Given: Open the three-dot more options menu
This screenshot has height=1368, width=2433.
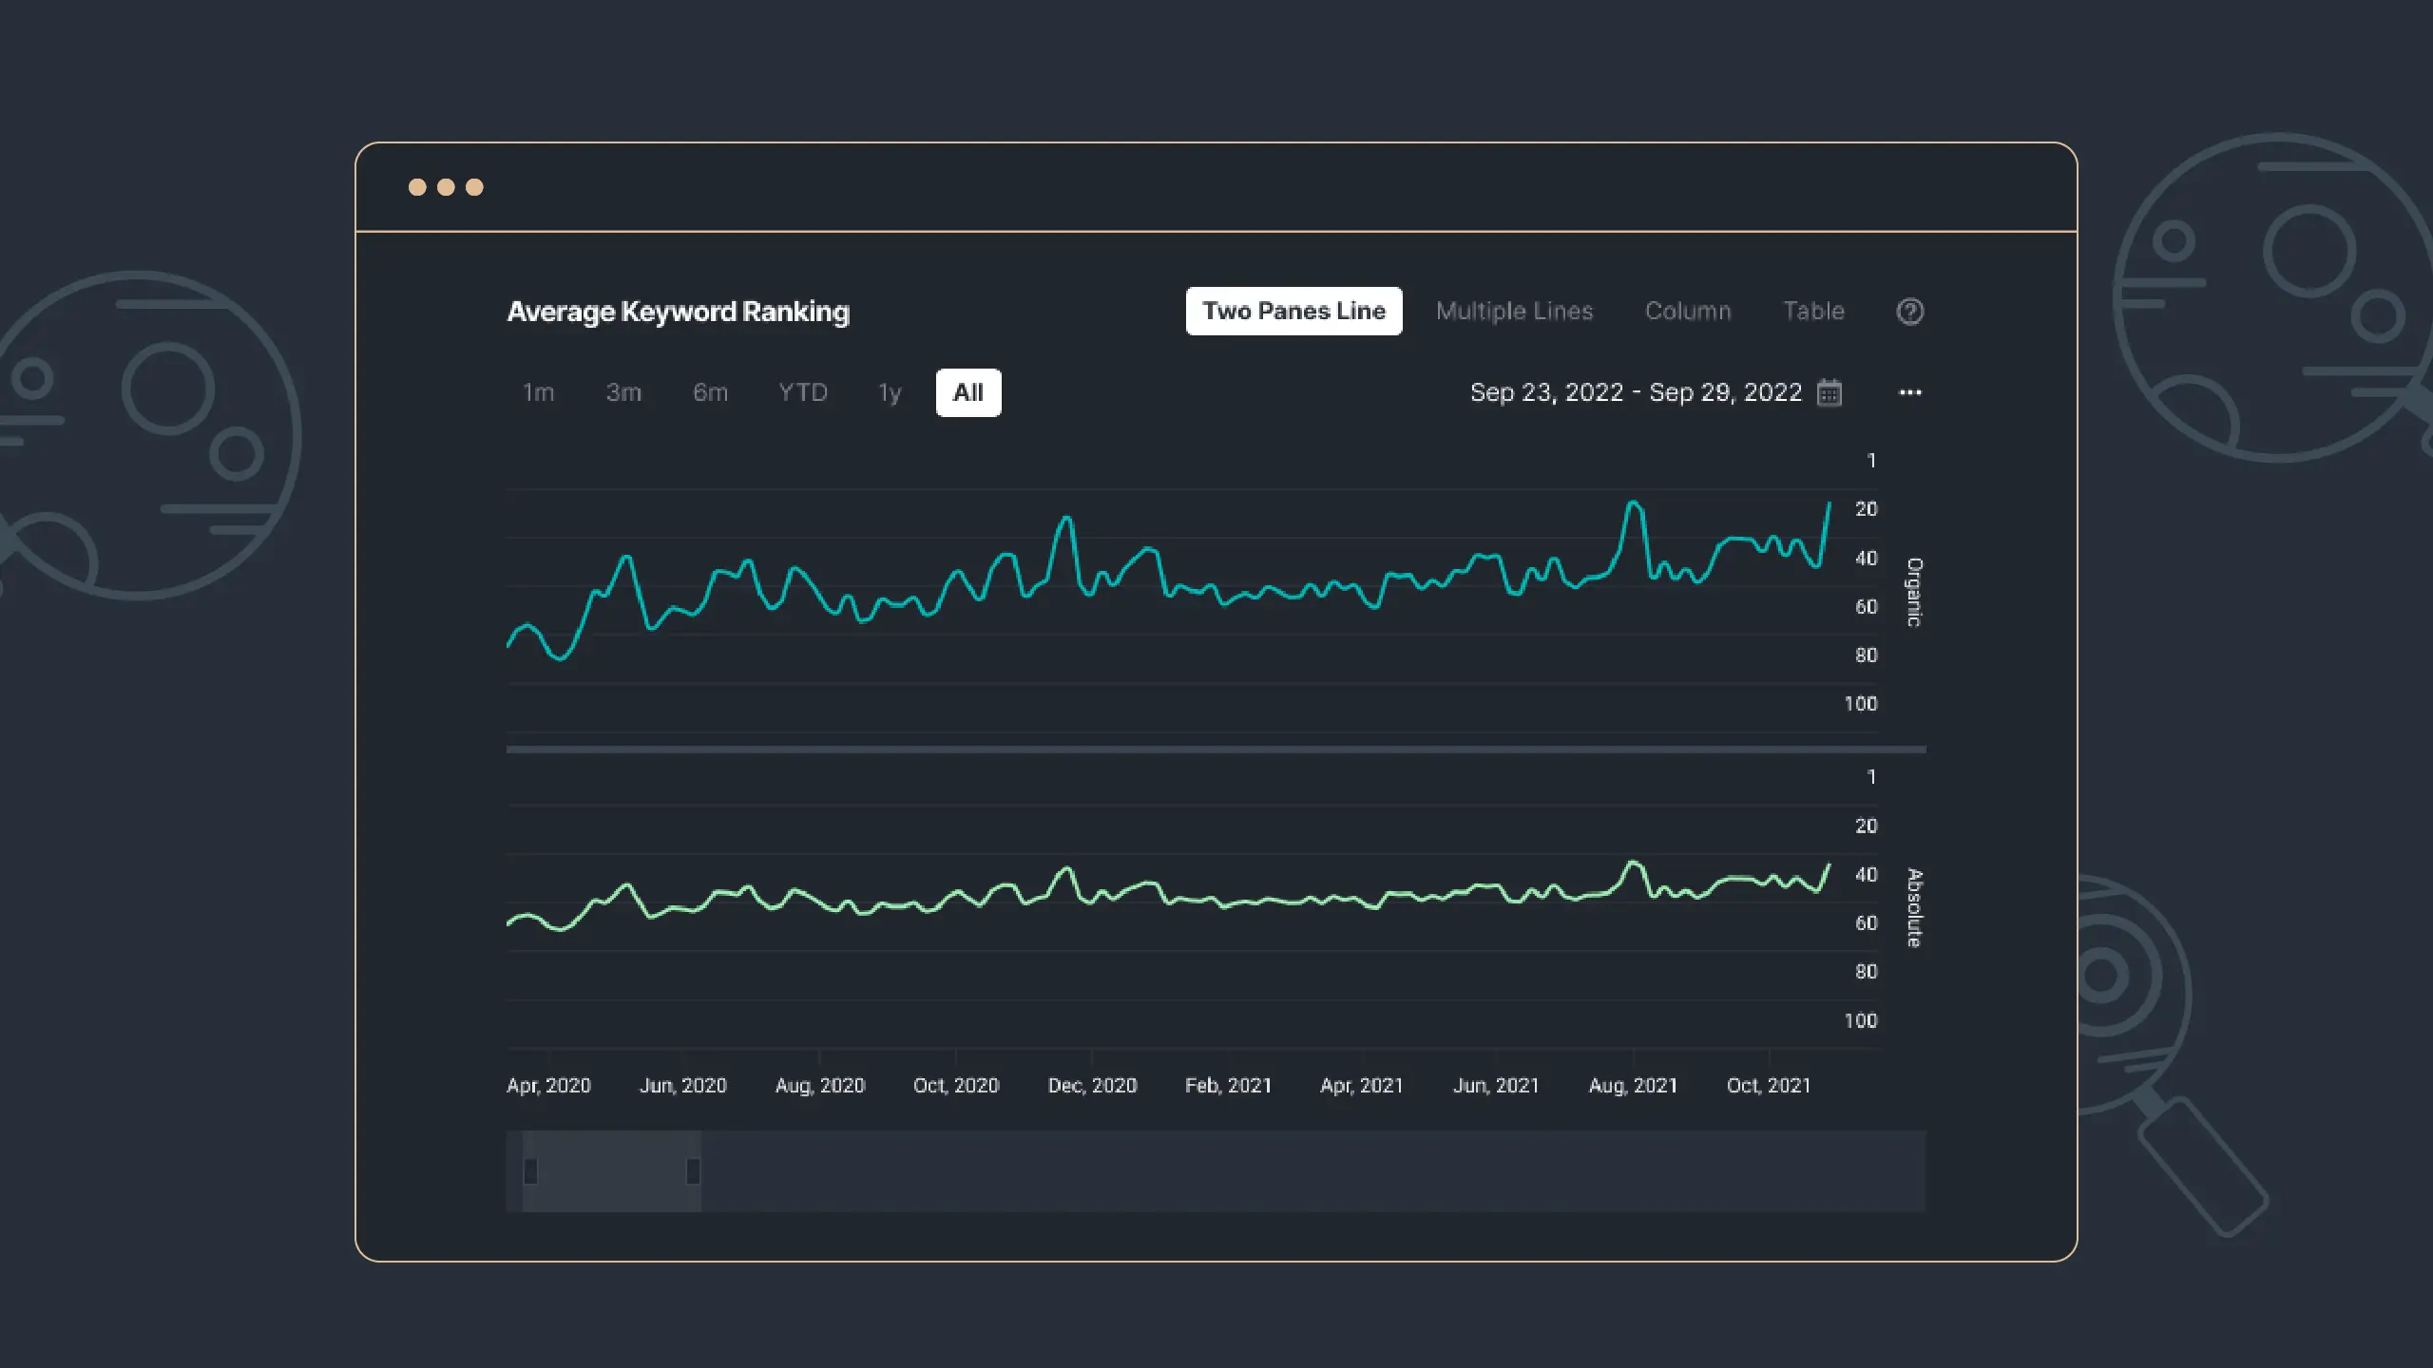Looking at the screenshot, I should [x=1910, y=392].
